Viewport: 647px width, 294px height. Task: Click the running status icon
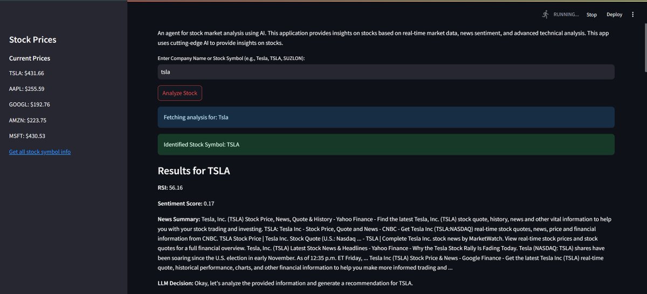click(x=545, y=15)
